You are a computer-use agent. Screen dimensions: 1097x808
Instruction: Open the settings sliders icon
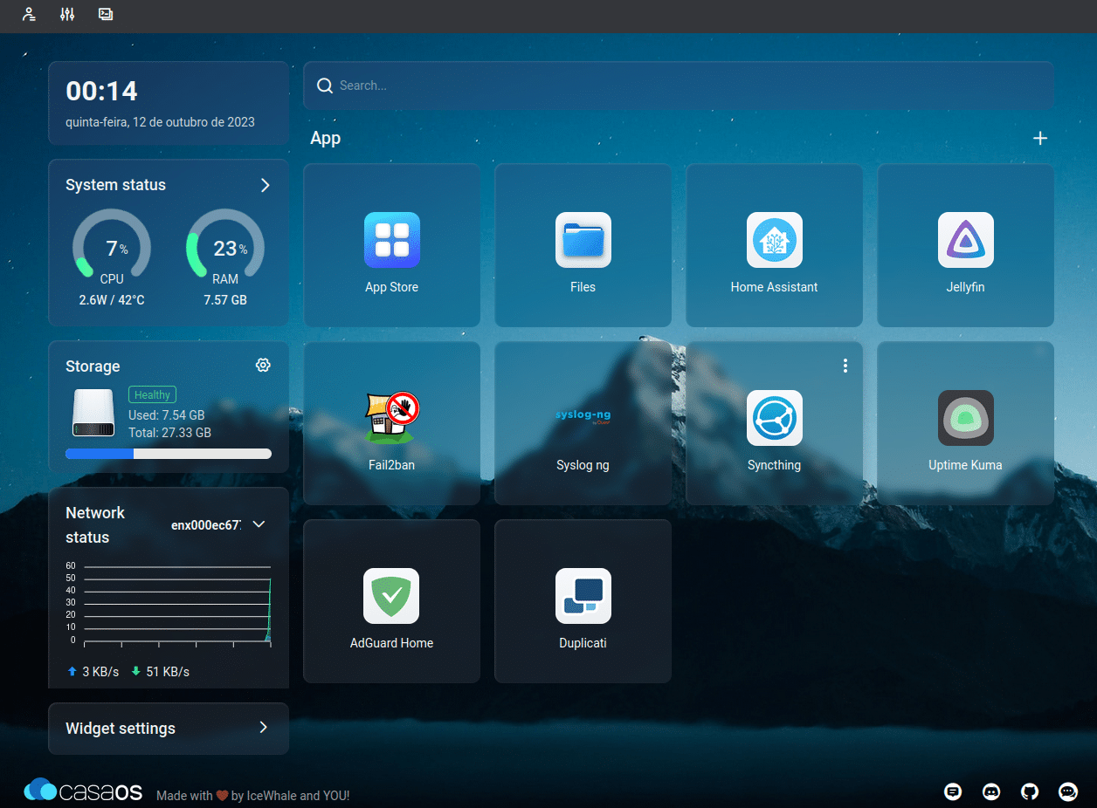click(x=67, y=14)
